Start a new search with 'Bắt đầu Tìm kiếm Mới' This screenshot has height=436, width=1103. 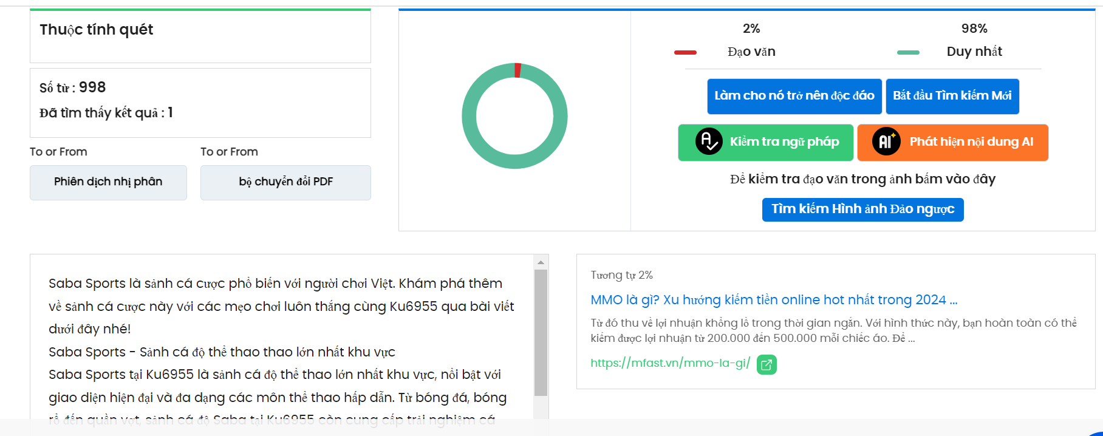pyautogui.click(x=952, y=96)
